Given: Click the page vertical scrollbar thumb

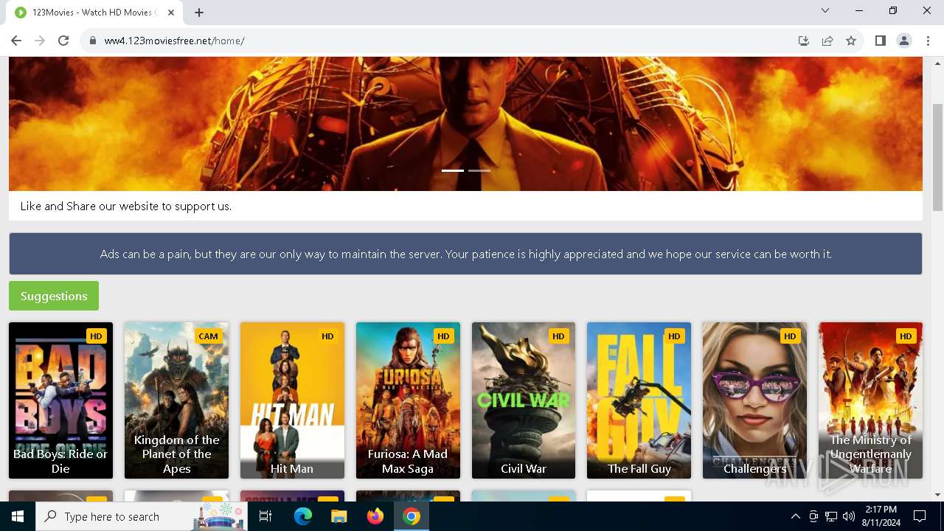Looking at the screenshot, I should [938, 157].
